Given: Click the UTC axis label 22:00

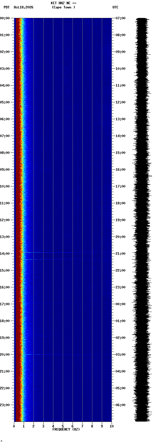Looking at the screenshot, I should tap(121, 270).
